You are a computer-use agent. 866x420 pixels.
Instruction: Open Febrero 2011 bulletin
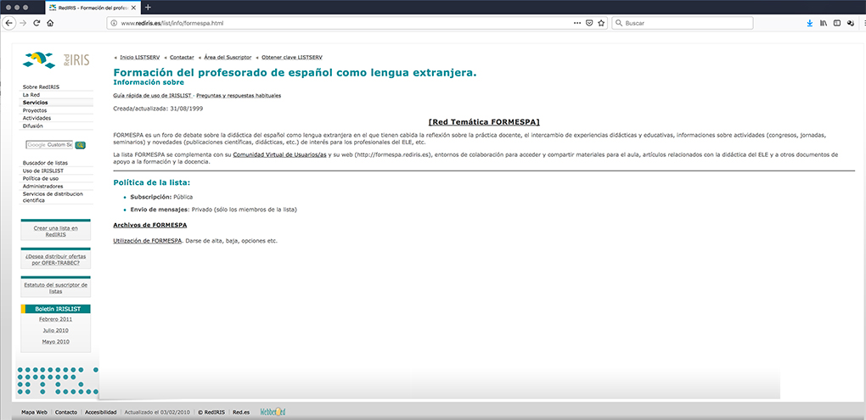(x=55, y=319)
